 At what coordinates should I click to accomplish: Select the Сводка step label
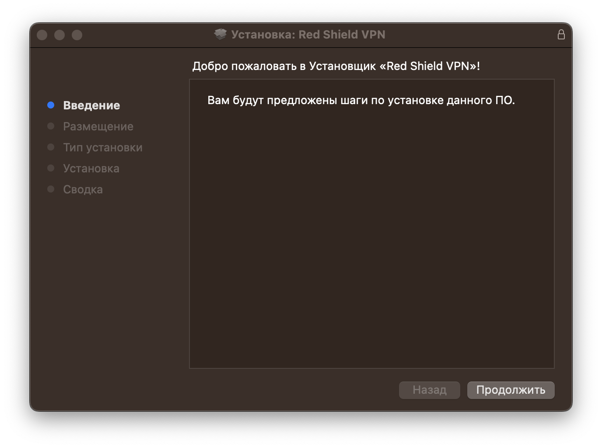coord(83,189)
